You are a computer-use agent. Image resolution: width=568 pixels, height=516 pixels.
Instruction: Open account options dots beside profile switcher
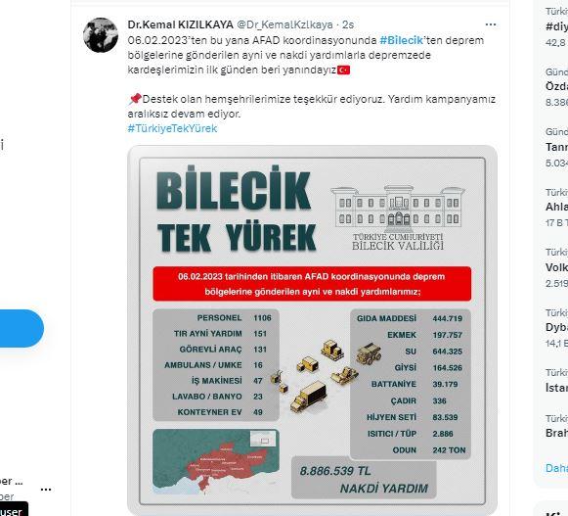click(46, 490)
